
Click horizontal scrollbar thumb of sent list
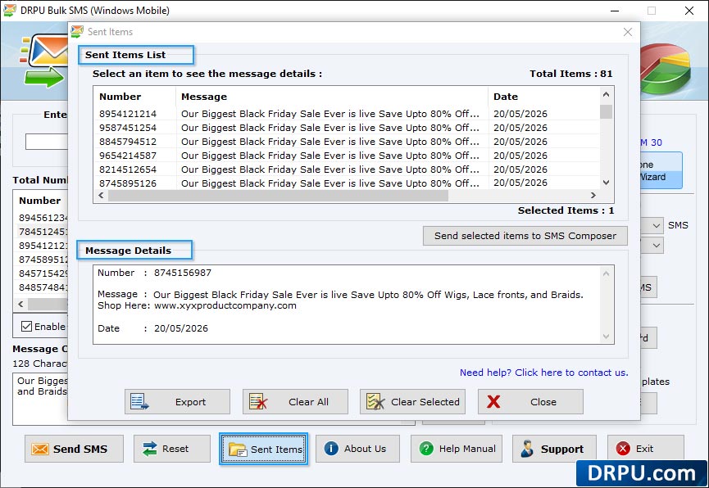coord(278,195)
